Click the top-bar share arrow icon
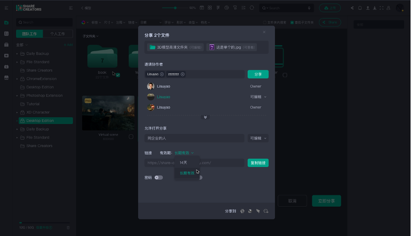The height and width of the screenshot is (236, 411). click(352, 8)
